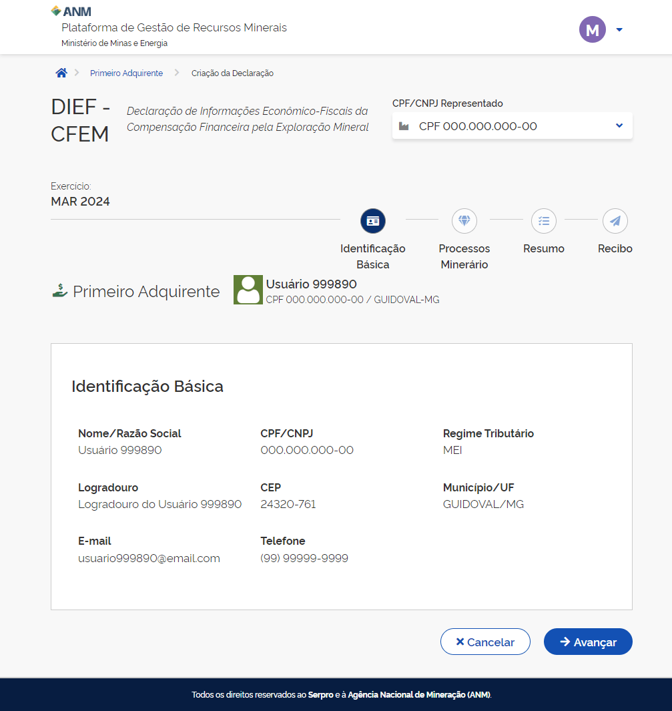The width and height of the screenshot is (672, 711).
Task: Go to the Resumo step label
Action: coord(544,249)
